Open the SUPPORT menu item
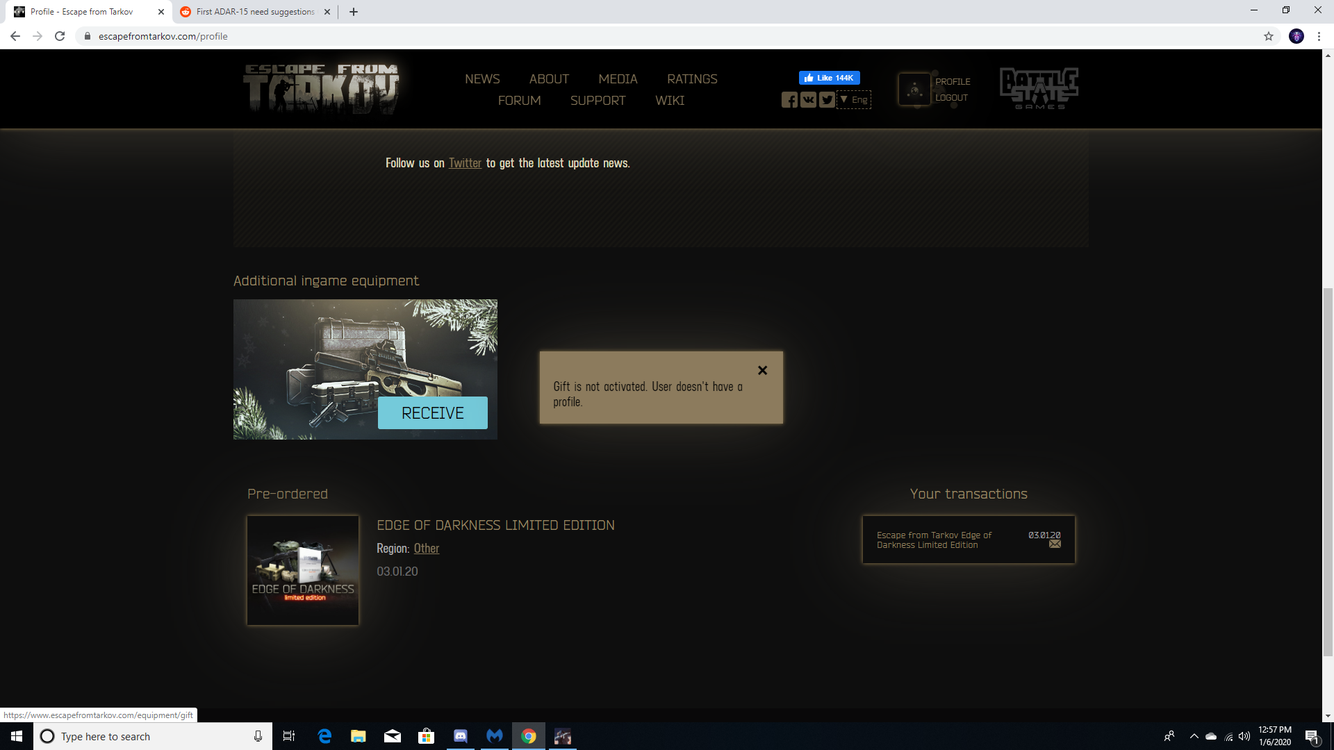Screen dimensions: 1334x750 pos(598,101)
